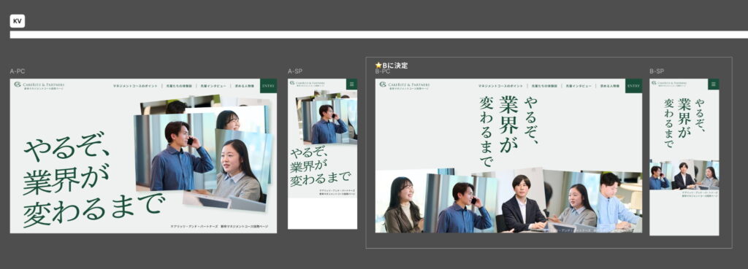
Task: Select the A-SP frame label
Action: tap(295, 71)
